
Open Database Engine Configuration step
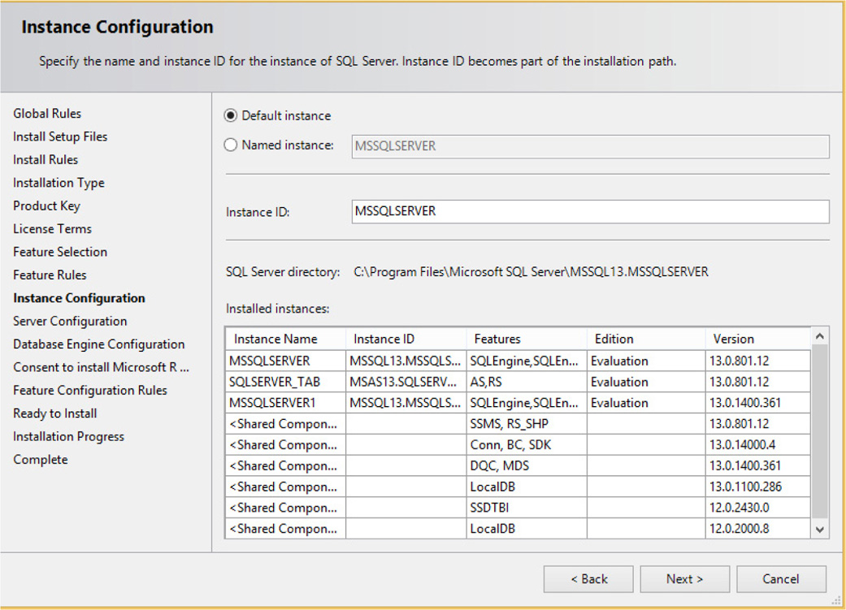click(x=98, y=344)
